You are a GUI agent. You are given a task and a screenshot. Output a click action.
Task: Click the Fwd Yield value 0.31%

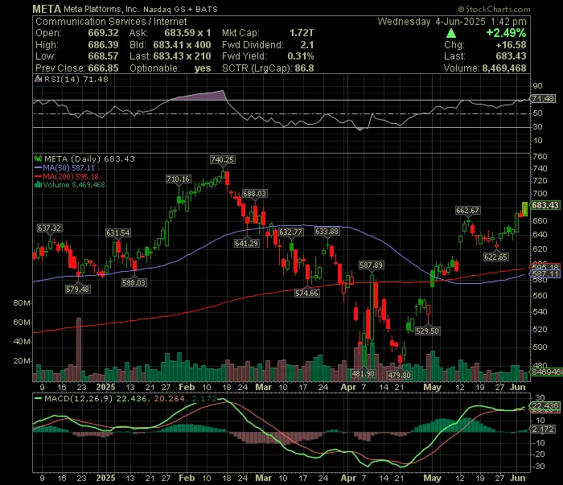tap(301, 56)
